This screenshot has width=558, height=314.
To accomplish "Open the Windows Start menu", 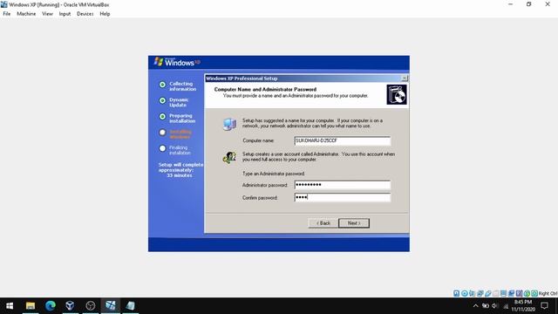I will coord(10,305).
